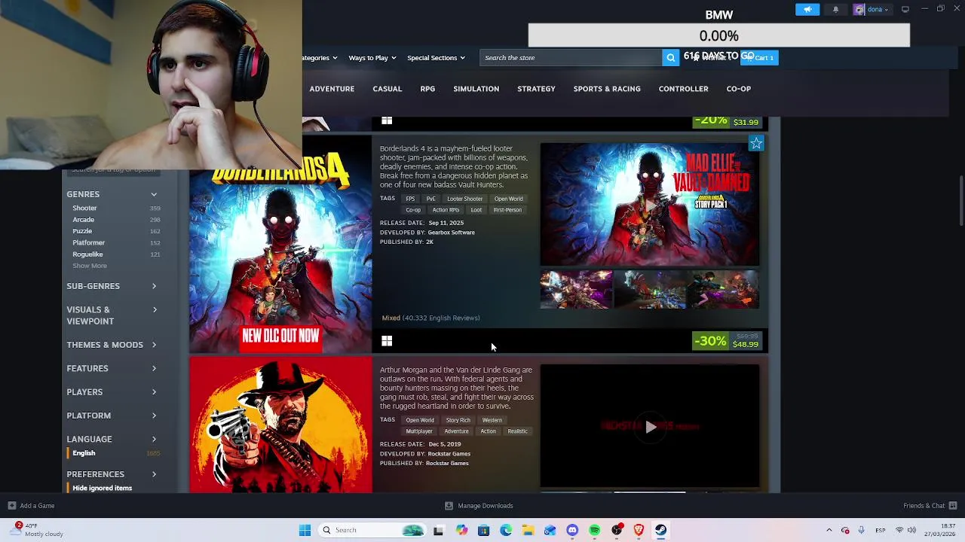The height and width of the screenshot is (542, 965).
Task: Click the microphone tray icon
Action: (x=861, y=530)
